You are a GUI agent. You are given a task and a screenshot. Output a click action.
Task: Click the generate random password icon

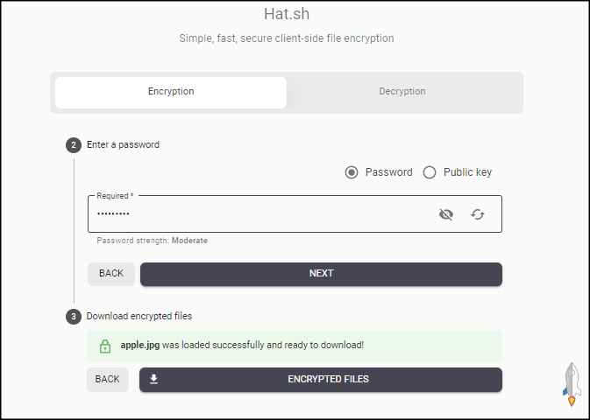click(x=478, y=214)
